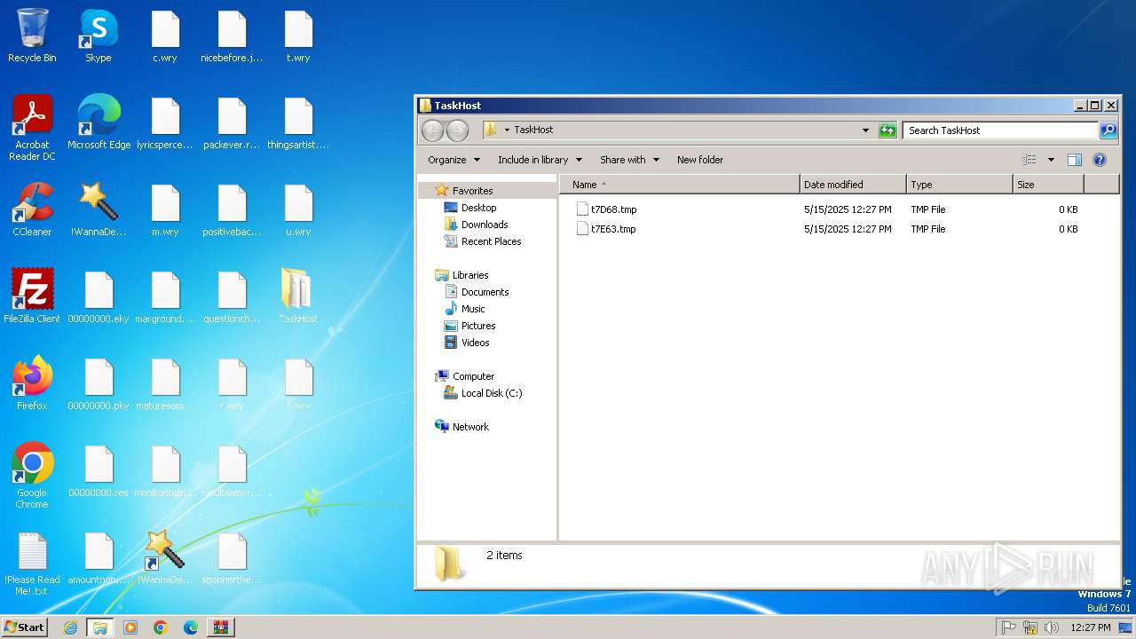Sort by Date modified column
Image resolution: width=1136 pixels, height=639 pixels.
(x=853, y=185)
